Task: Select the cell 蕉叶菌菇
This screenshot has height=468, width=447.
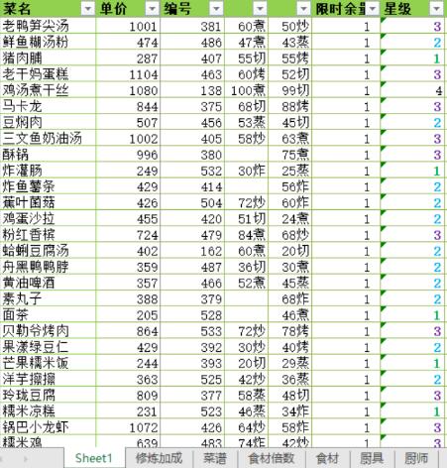Action: pyautogui.click(x=48, y=202)
